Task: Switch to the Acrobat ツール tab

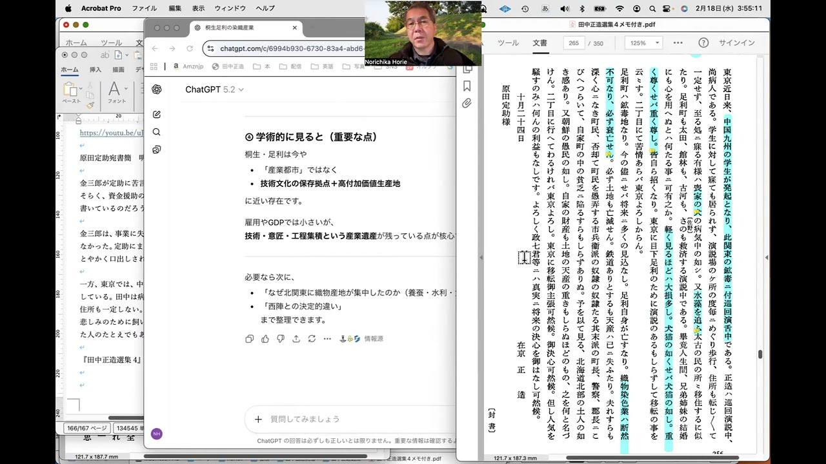Action: click(x=508, y=43)
